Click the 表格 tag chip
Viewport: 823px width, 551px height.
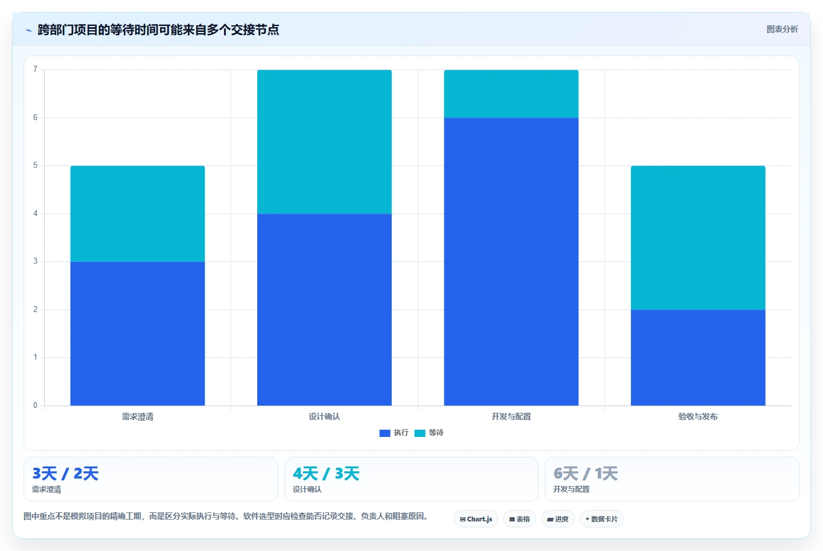click(x=519, y=519)
